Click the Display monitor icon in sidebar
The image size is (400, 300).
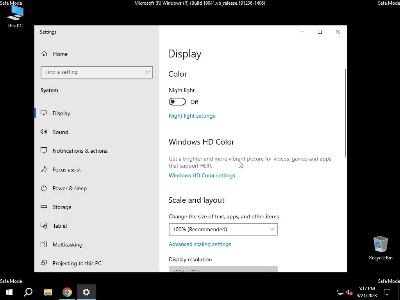click(44, 113)
